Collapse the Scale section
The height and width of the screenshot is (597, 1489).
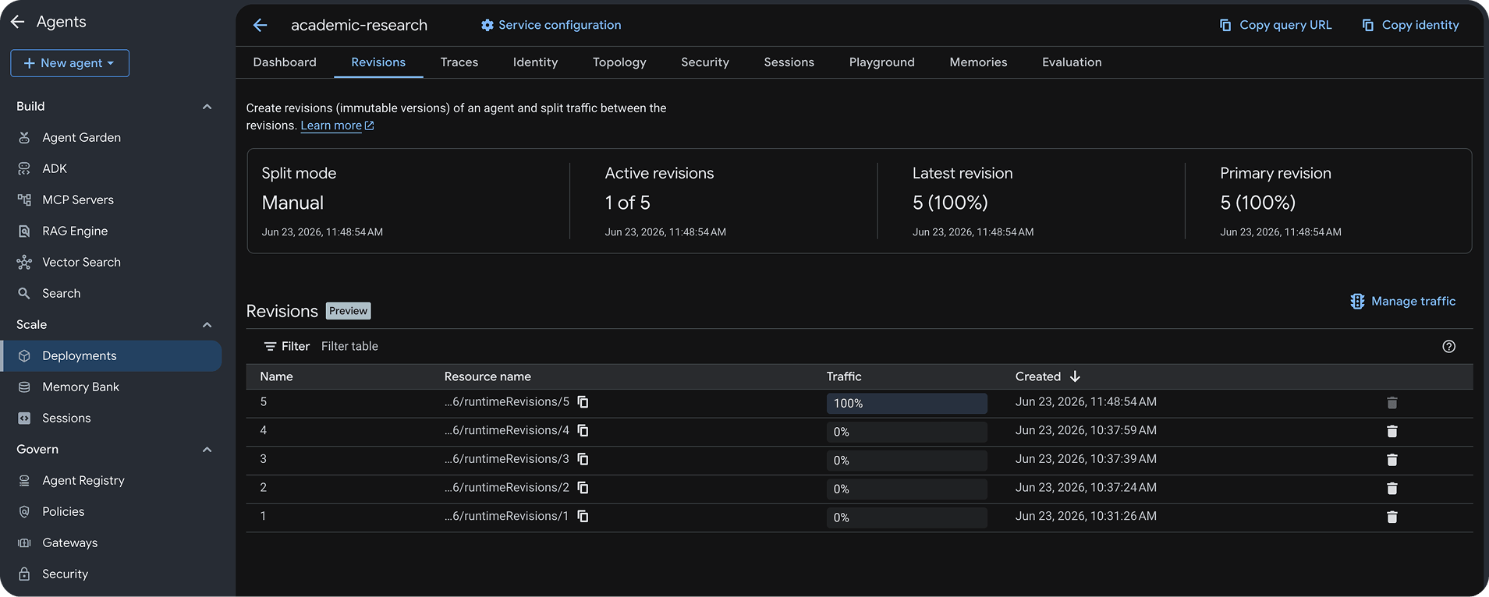207,325
